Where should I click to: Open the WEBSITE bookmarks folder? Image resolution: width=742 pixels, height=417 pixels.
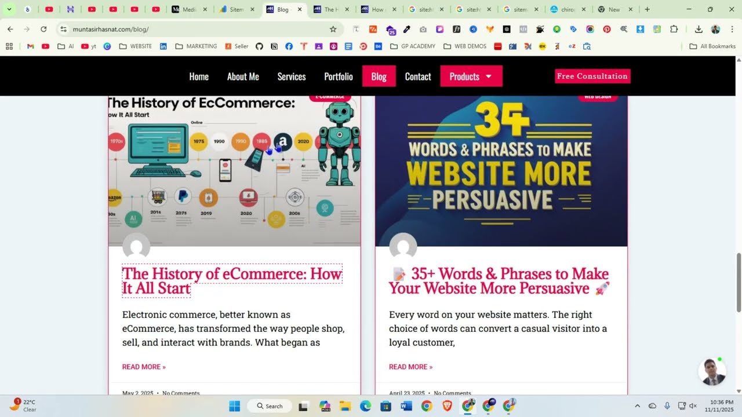tap(135, 46)
